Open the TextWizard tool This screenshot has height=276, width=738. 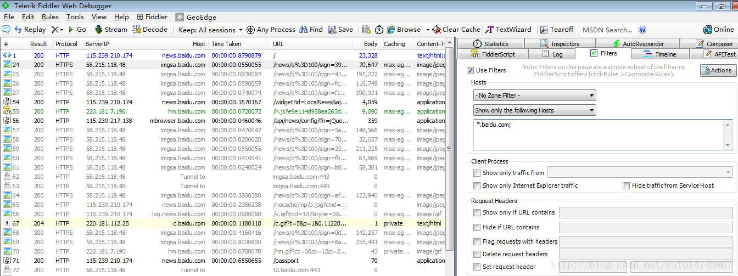[508, 30]
